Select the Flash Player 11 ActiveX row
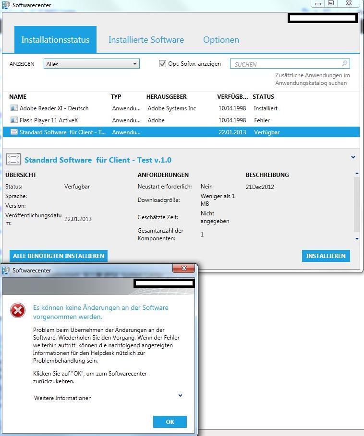The width and height of the screenshot is (364, 436). tap(181, 120)
